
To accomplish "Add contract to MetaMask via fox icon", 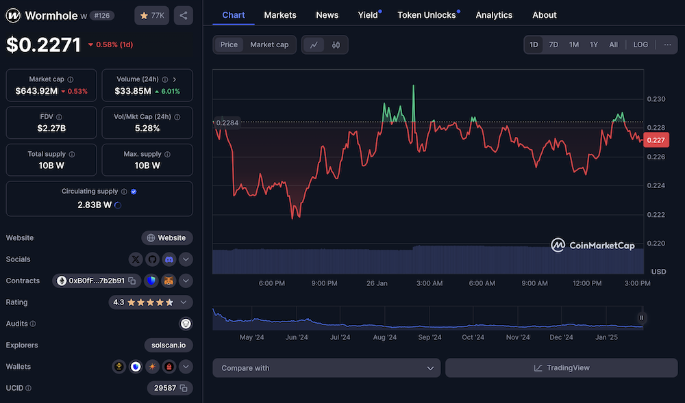I will (169, 281).
